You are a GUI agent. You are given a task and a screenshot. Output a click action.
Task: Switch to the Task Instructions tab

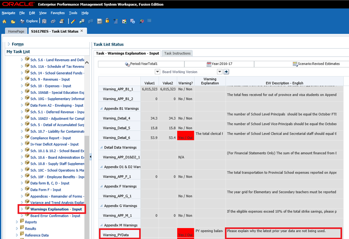pos(177,53)
